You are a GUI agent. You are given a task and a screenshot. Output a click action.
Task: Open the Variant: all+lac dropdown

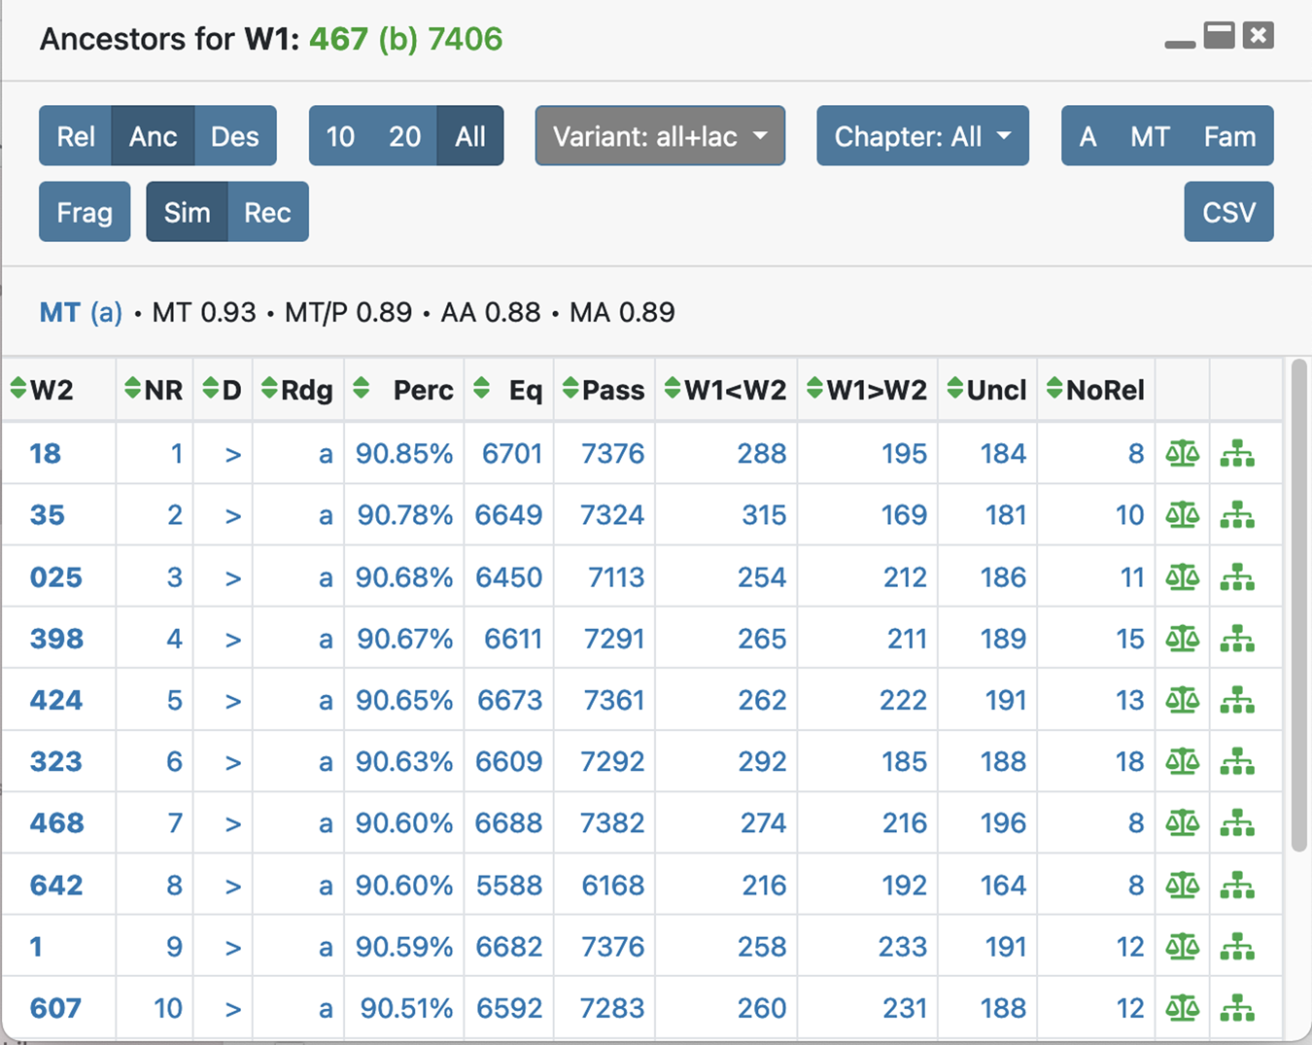coord(660,136)
